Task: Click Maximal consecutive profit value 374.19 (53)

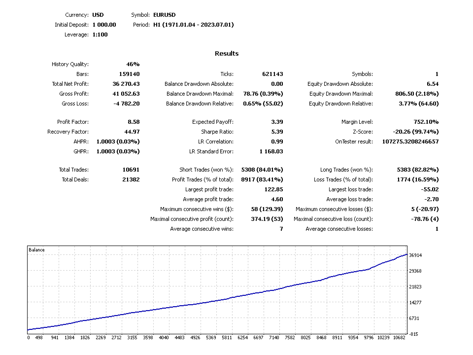Action: [267, 219]
